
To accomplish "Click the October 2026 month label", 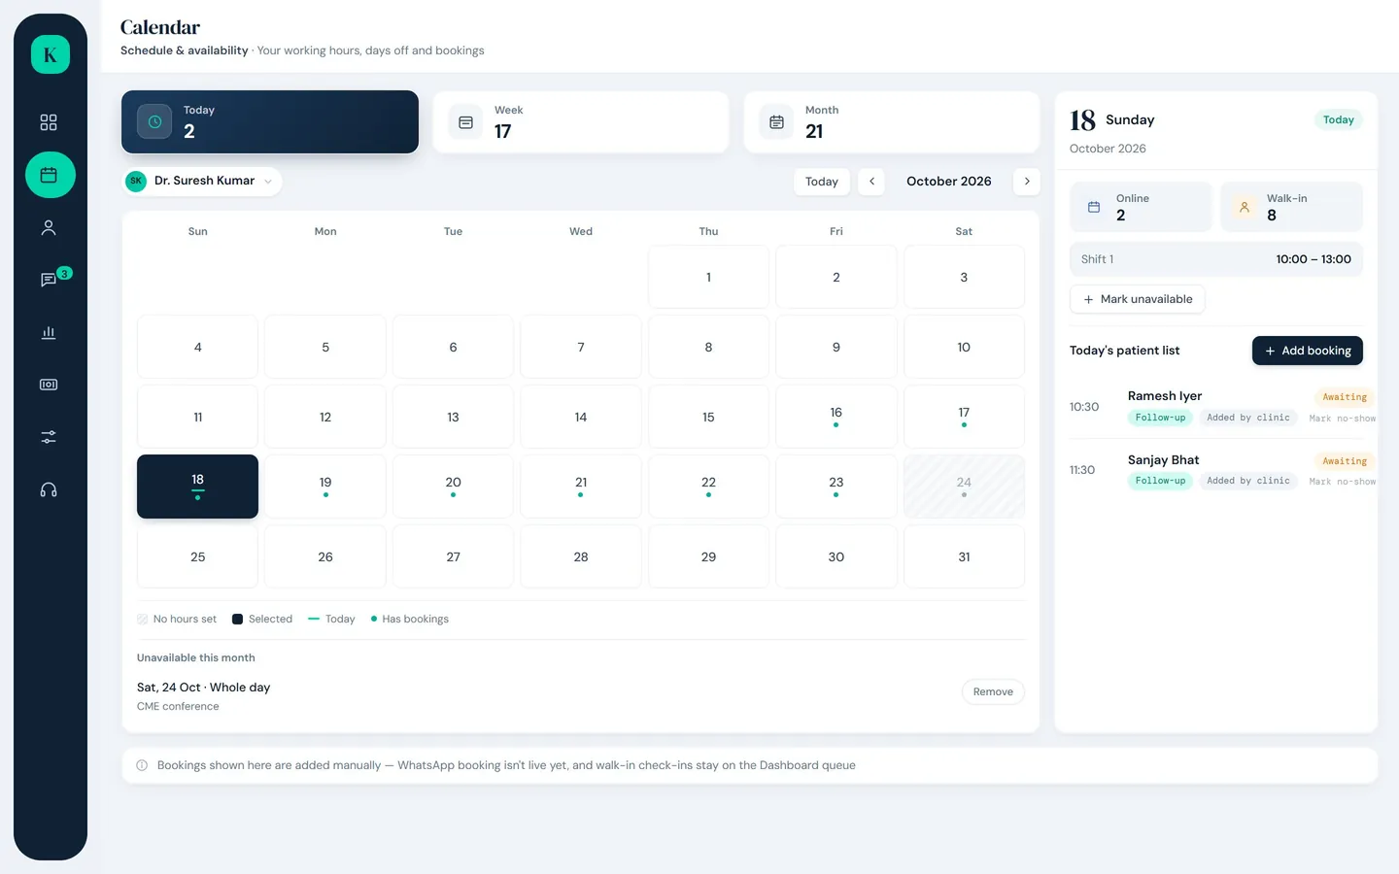I will [949, 182].
